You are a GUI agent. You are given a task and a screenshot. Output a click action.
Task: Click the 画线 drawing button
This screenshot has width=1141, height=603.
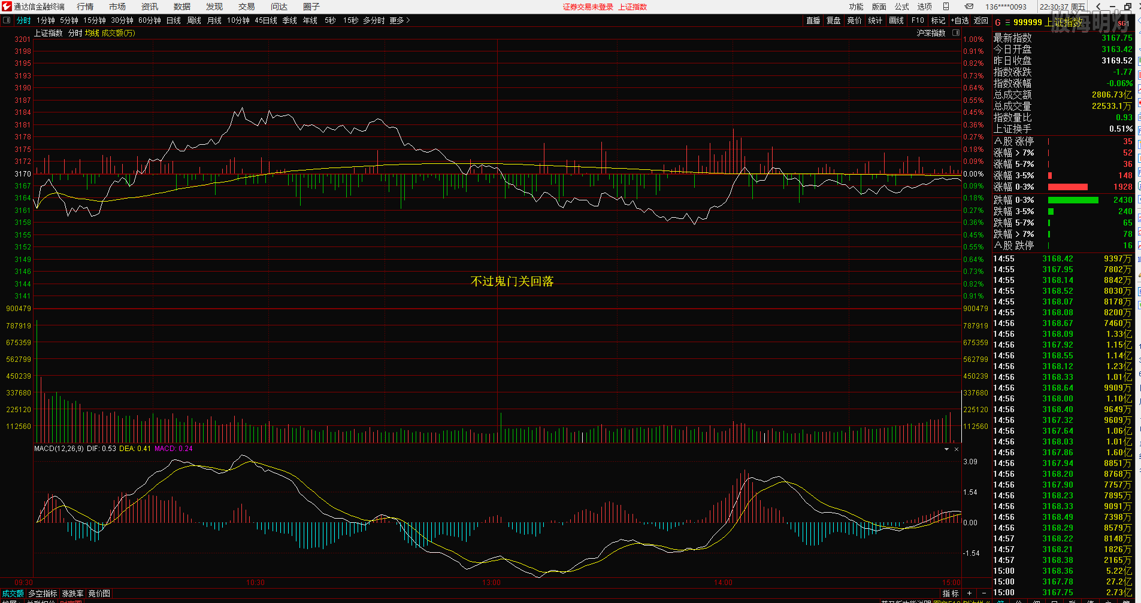[897, 20]
